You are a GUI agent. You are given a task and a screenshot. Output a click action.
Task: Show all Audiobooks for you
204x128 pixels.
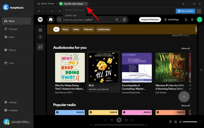pos(186,48)
